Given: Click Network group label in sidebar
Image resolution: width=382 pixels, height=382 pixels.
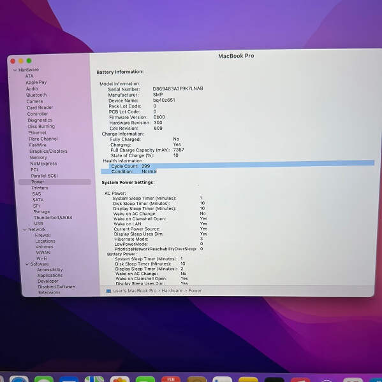Looking at the screenshot, I should tap(36, 229).
